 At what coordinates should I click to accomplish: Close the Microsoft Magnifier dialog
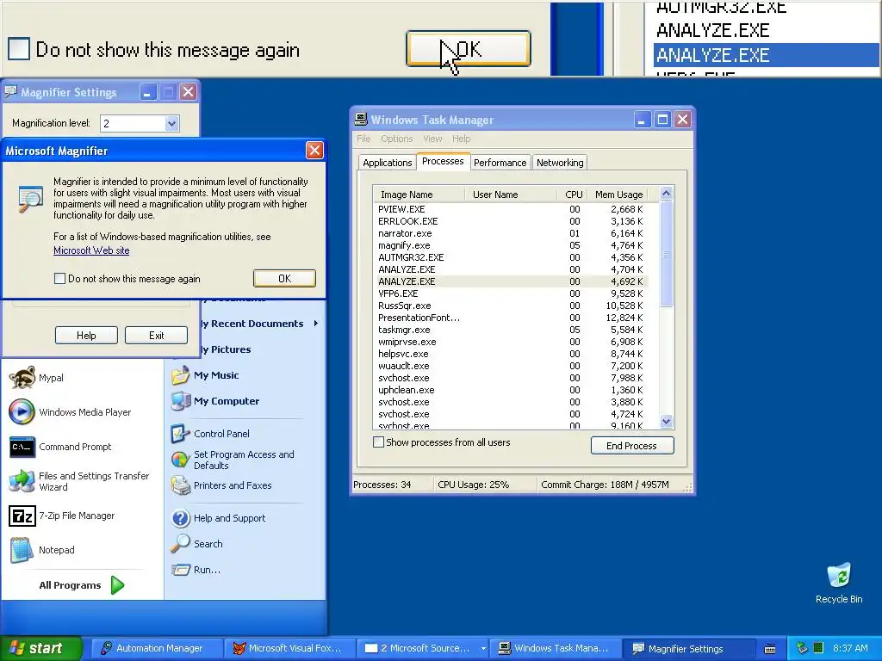tap(314, 150)
